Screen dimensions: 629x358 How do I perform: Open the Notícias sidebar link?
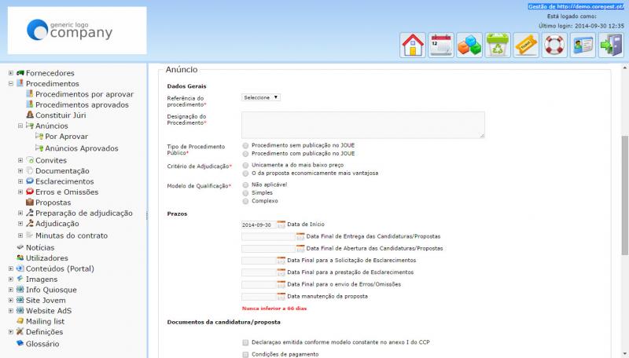[40, 247]
